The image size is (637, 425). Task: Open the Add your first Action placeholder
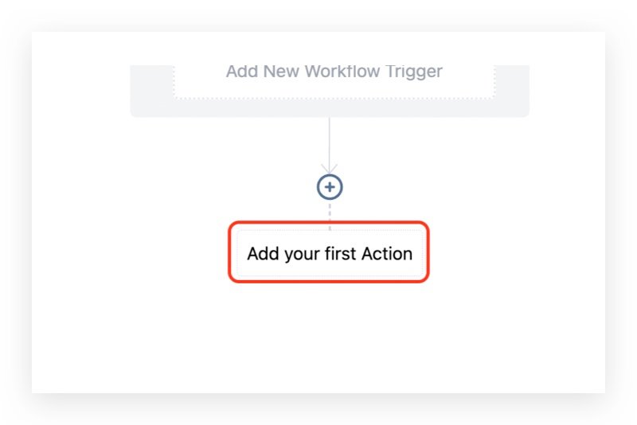pos(330,254)
